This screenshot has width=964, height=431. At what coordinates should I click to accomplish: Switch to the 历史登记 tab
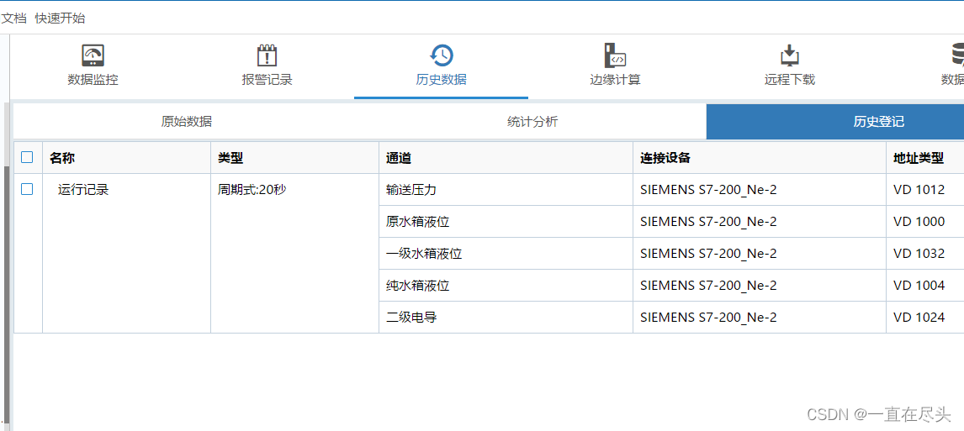(835, 122)
